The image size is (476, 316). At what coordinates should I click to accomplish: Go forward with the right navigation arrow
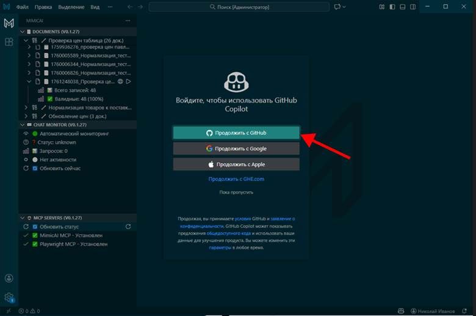point(140,7)
